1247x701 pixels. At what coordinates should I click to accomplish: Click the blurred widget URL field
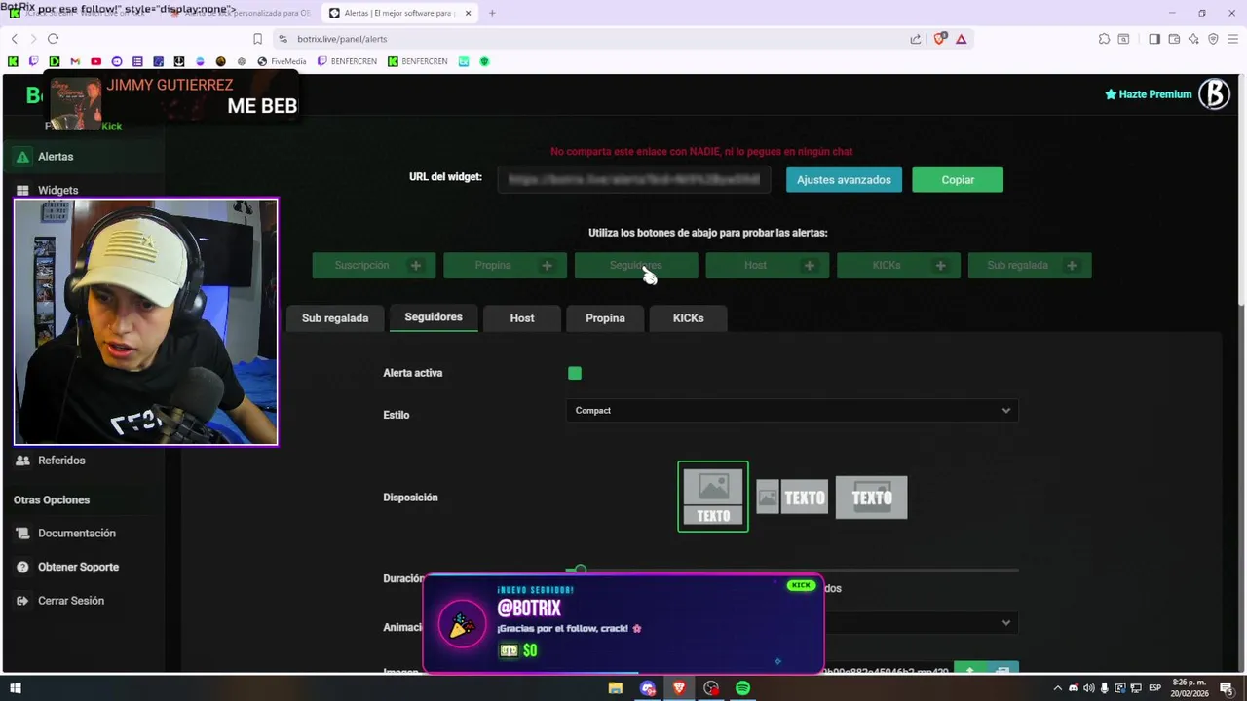point(634,180)
